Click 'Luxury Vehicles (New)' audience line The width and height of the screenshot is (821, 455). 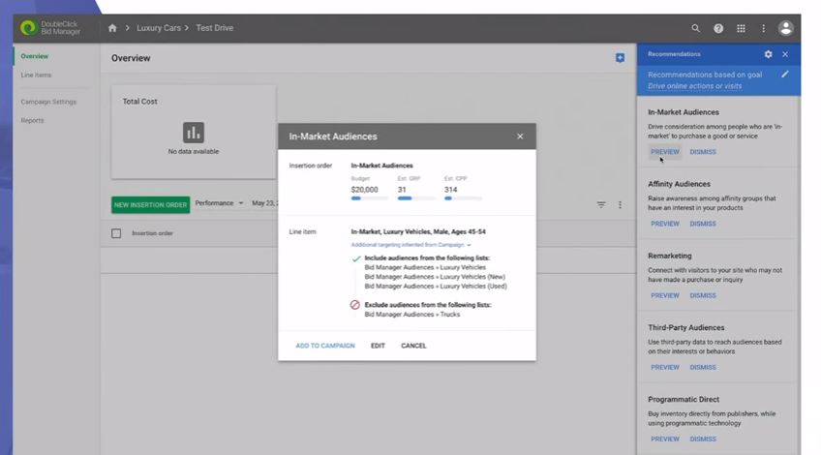click(435, 277)
